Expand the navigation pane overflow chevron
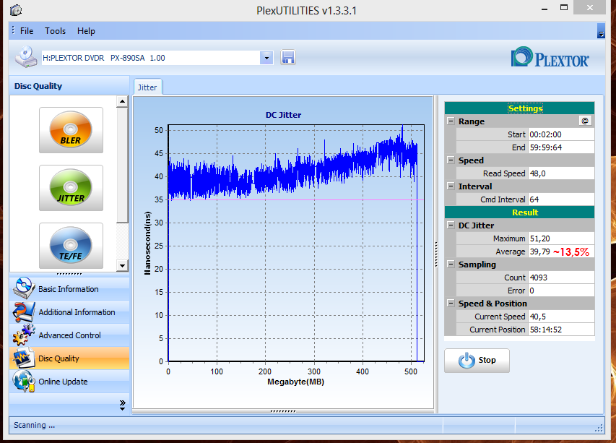The height and width of the screenshot is (443, 616). pos(123,405)
